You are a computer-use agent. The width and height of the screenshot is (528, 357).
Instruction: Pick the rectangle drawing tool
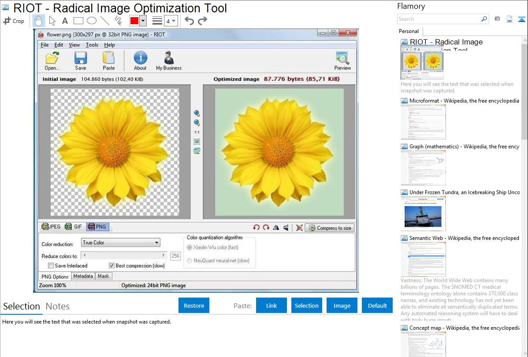pos(78,21)
